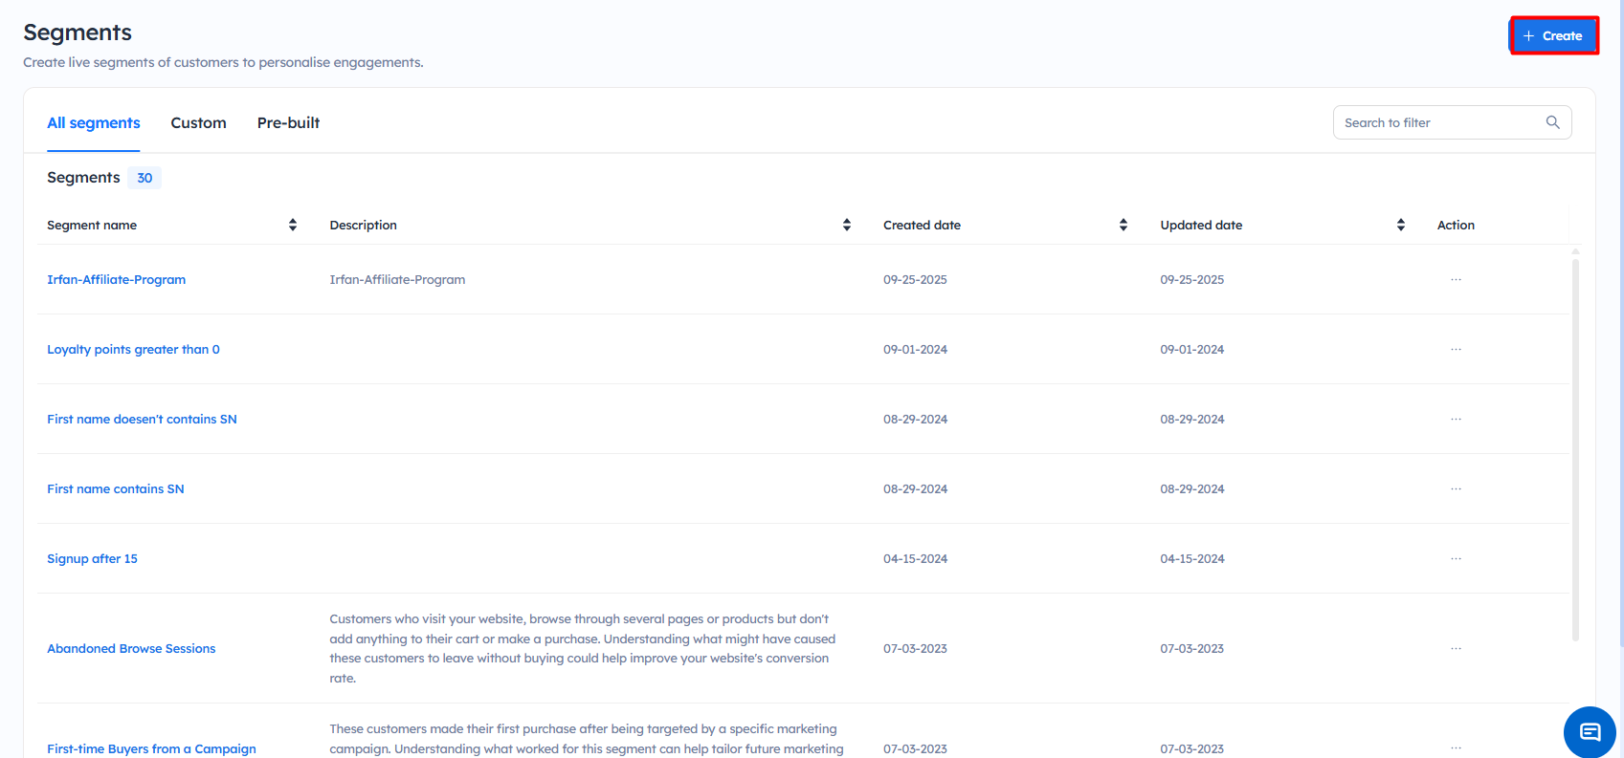This screenshot has height=758, width=1624.
Task: Click the Create segment button
Action: tap(1553, 36)
